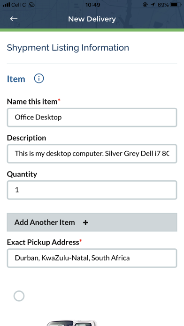184x326 pixels.
Task: Tap the Shypment Listing Information heading
Action: click(68, 48)
